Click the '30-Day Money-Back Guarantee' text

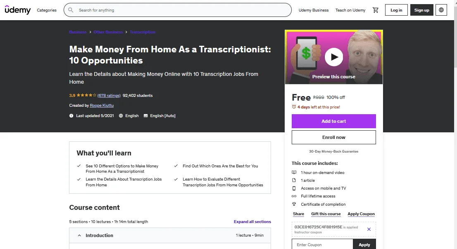pos(334,151)
